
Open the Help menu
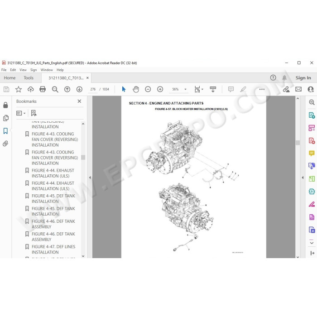point(60,70)
